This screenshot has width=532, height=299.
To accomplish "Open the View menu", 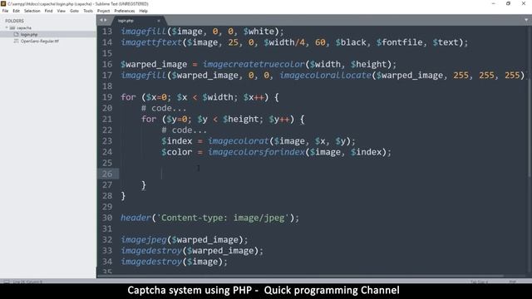I will click(x=61, y=11).
